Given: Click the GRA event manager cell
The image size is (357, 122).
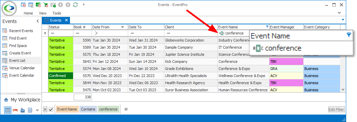Looking at the screenshot, I should click(x=286, y=69).
